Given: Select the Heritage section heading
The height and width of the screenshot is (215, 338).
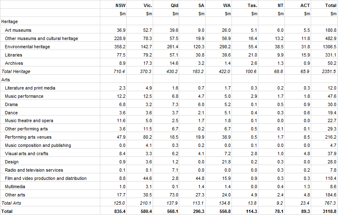Looking at the screenshot, I should (10, 21).
